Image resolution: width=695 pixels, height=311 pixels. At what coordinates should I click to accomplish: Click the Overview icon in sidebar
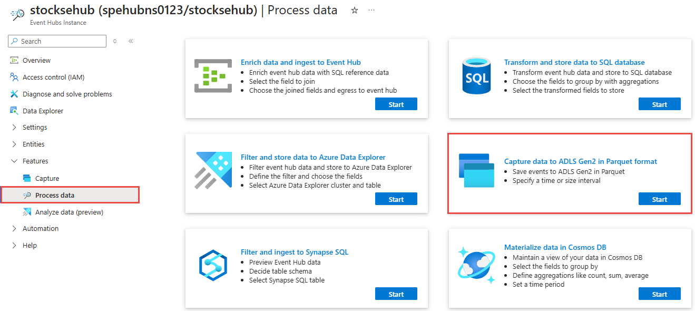(x=14, y=61)
